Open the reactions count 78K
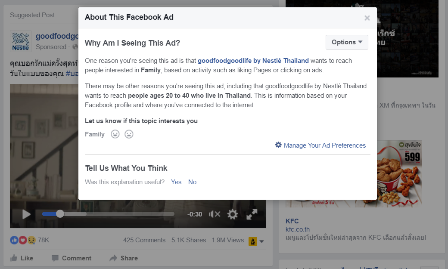The height and width of the screenshot is (269, 448). click(44, 240)
